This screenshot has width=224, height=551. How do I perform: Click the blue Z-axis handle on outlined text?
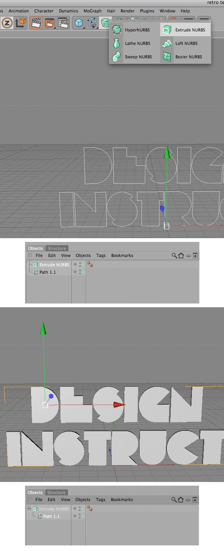(162, 208)
